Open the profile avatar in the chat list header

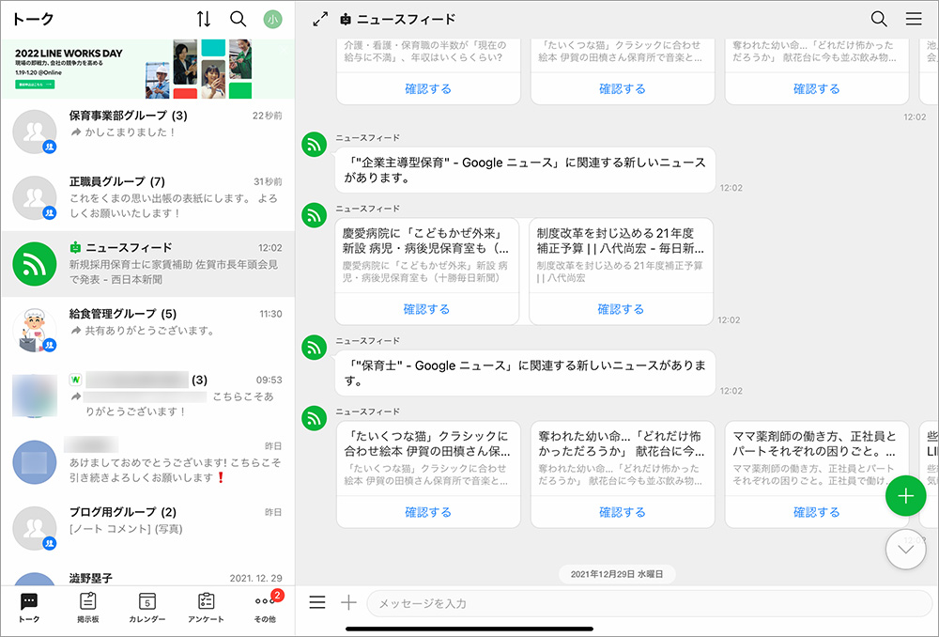[x=272, y=19]
